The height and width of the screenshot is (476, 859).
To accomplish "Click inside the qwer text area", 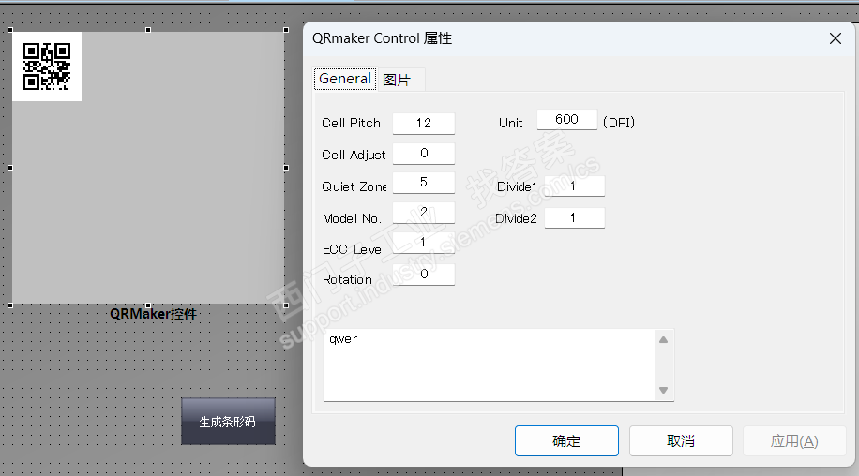I will point(488,364).
